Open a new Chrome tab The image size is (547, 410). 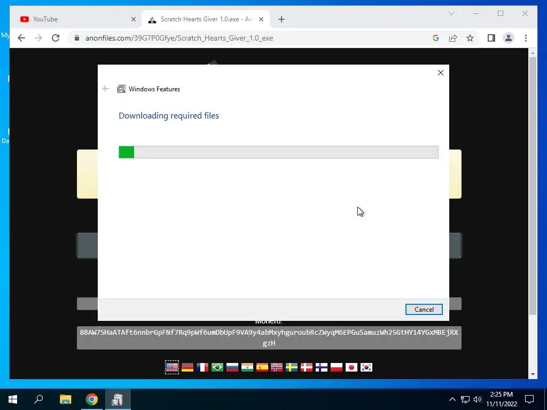282,19
